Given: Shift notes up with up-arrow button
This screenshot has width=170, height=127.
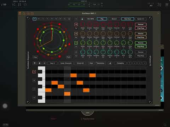Looking at the screenshot, I should [x=130, y=63].
